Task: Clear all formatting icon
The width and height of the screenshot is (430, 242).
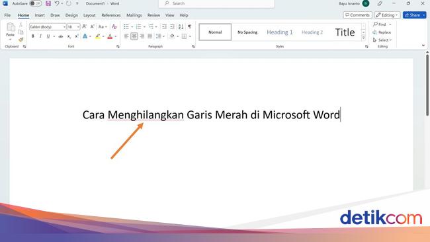Action: click(114, 26)
